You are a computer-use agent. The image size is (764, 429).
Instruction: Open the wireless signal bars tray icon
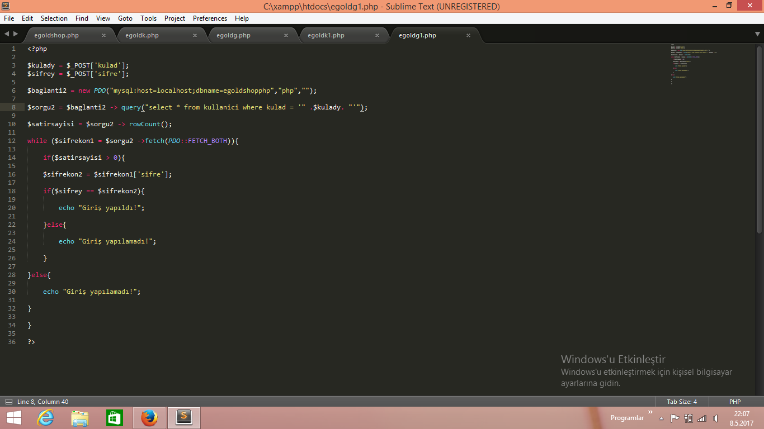(x=702, y=418)
